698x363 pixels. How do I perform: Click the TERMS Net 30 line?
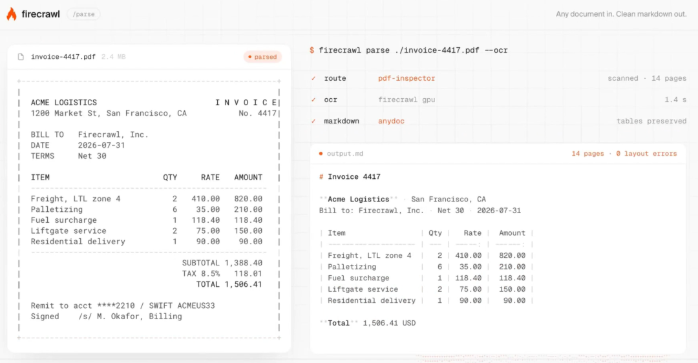(69, 156)
